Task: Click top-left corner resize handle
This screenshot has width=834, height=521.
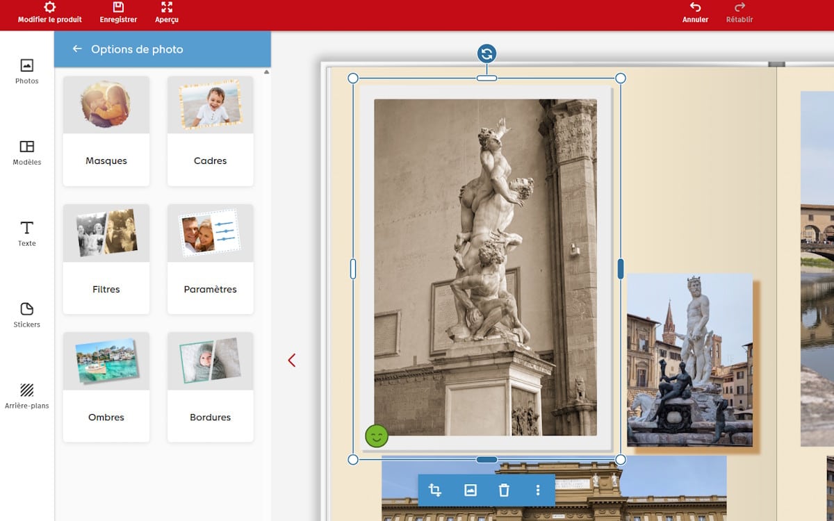Action: click(x=353, y=78)
